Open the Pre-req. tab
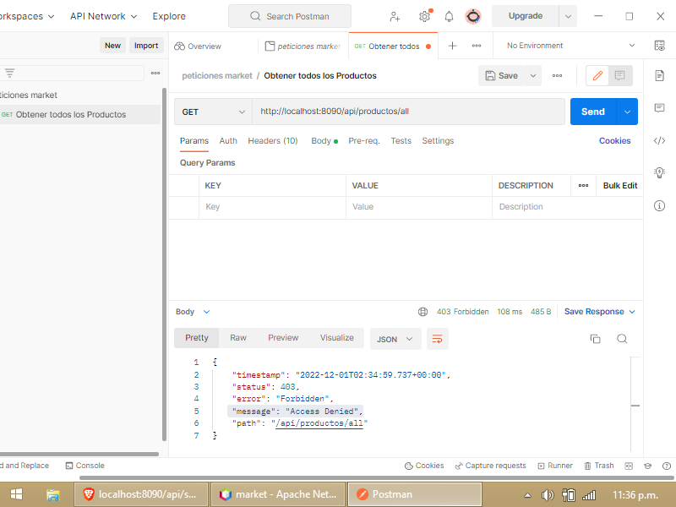This screenshot has height=507, width=676. (364, 141)
